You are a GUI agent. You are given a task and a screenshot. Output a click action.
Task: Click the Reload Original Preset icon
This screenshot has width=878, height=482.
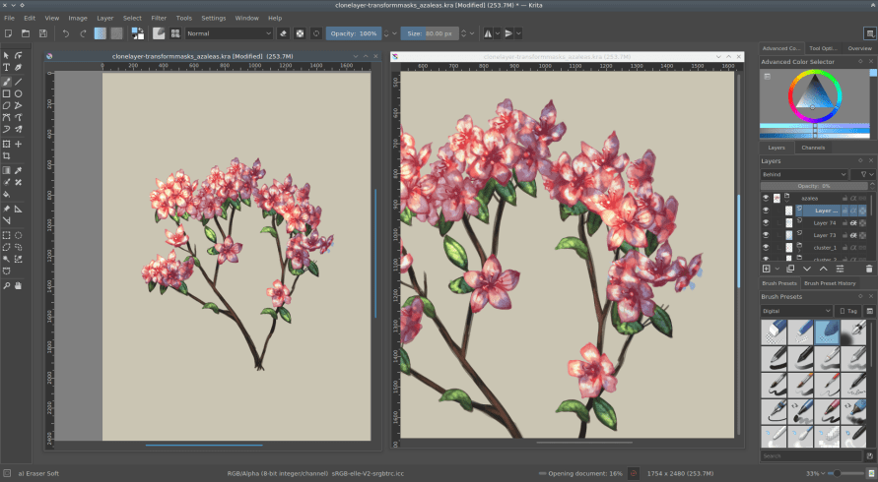(x=315, y=33)
